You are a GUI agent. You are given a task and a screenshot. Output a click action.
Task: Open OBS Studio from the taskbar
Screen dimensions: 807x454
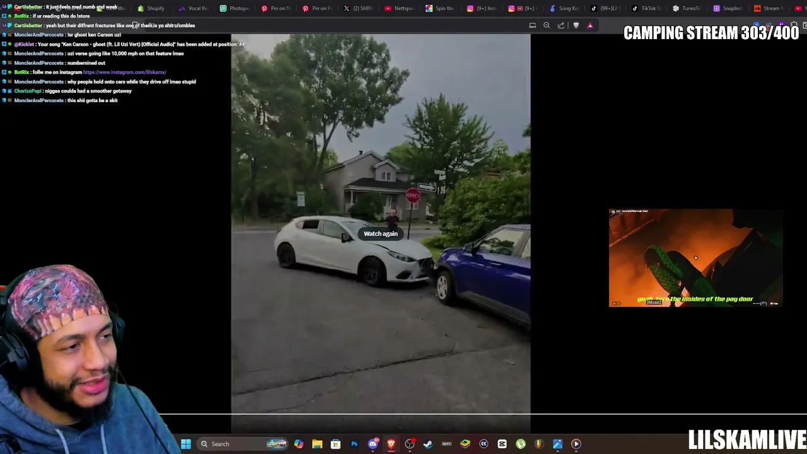410,444
